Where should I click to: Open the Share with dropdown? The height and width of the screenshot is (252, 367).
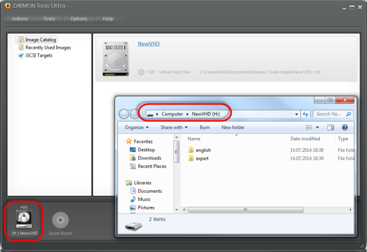[174, 128]
